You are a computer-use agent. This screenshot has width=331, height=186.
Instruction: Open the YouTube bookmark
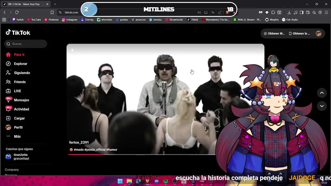click(34, 20)
